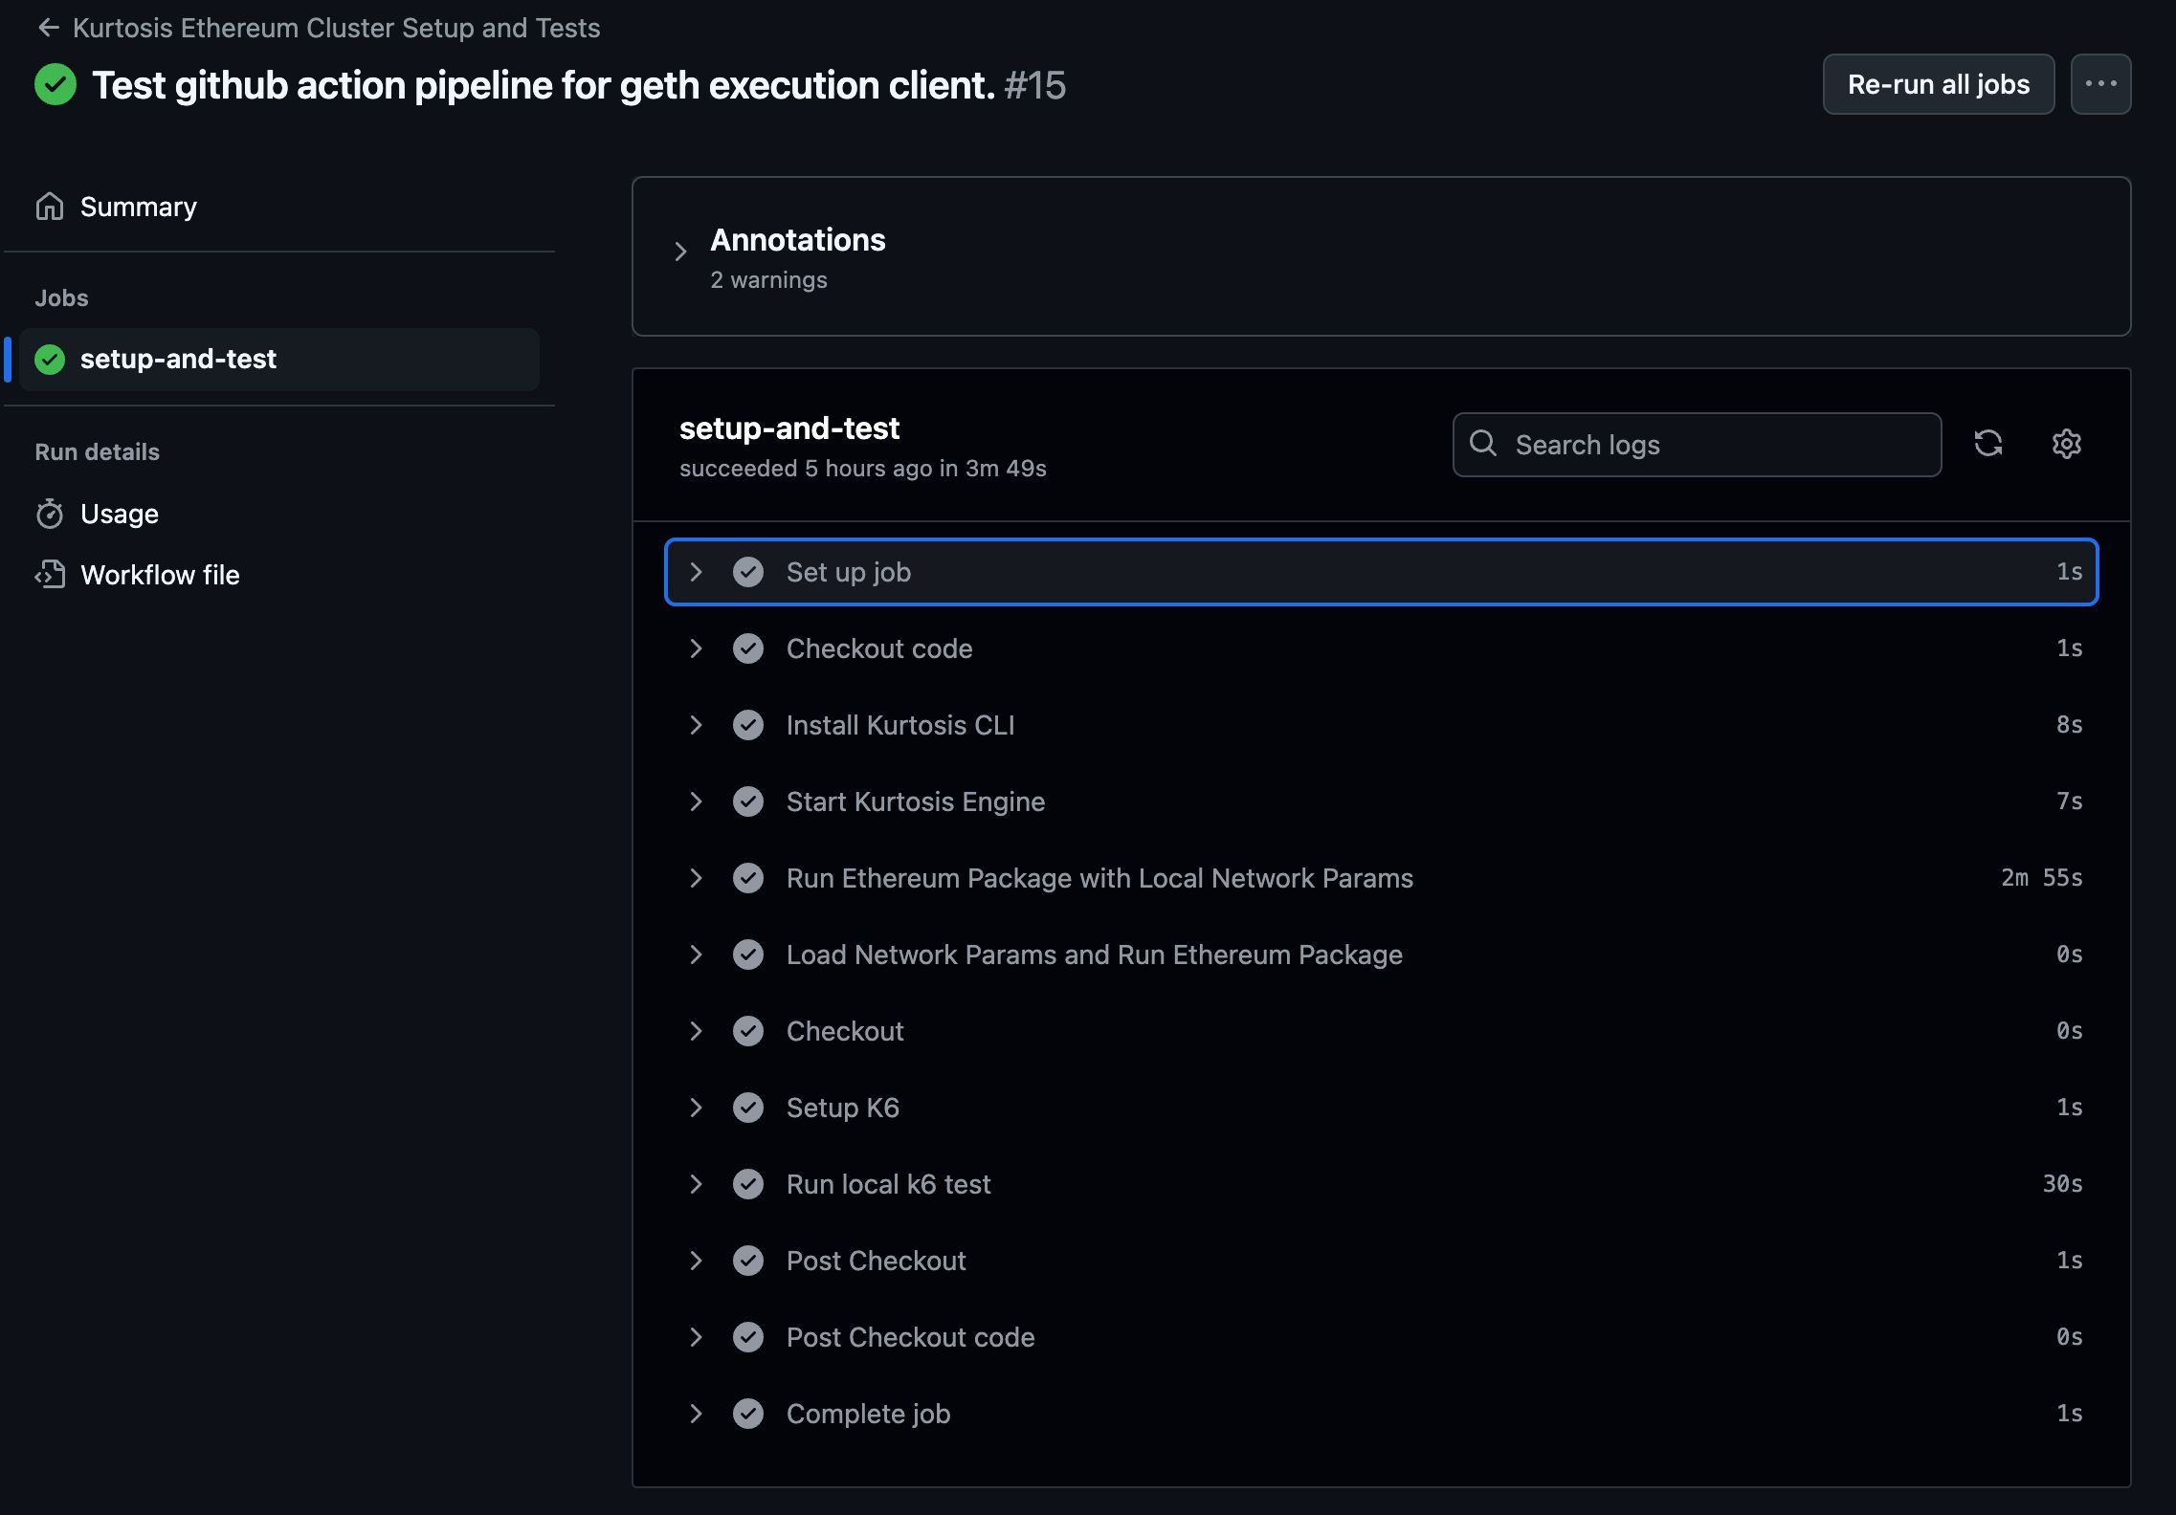Image resolution: width=2176 pixels, height=1515 pixels.
Task: Click the check icon of Run local k6 test
Action: click(748, 1184)
